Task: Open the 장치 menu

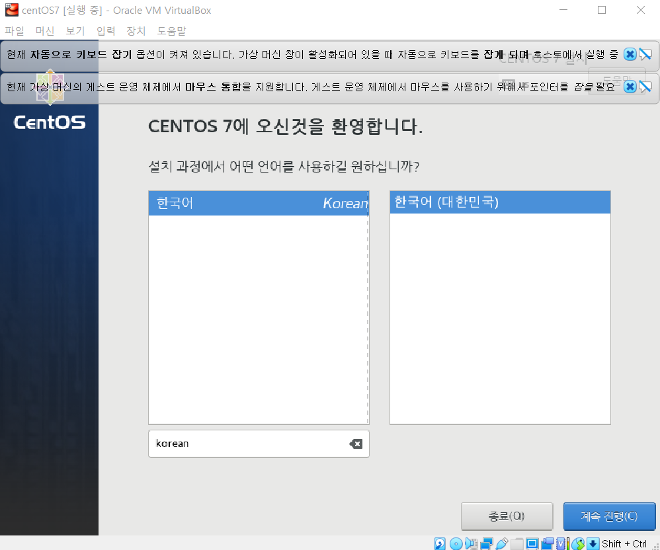Action: 136,30
